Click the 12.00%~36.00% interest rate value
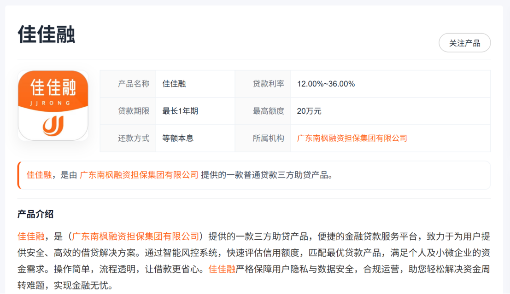 point(326,84)
